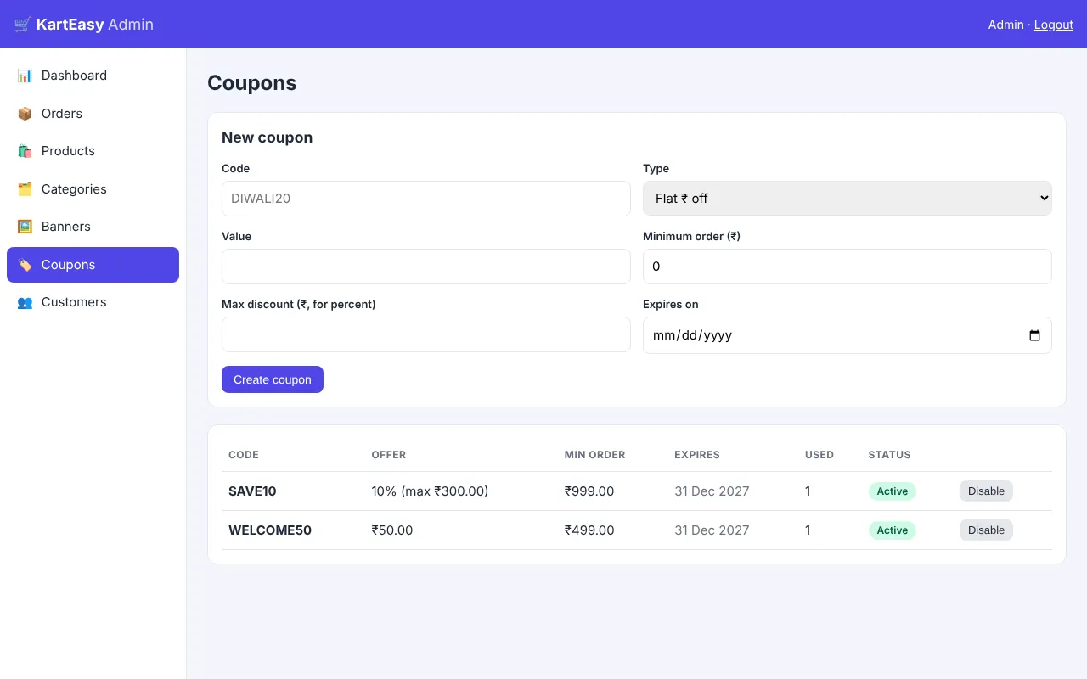Click the Logout link
The height and width of the screenshot is (679, 1087).
pos(1053,25)
